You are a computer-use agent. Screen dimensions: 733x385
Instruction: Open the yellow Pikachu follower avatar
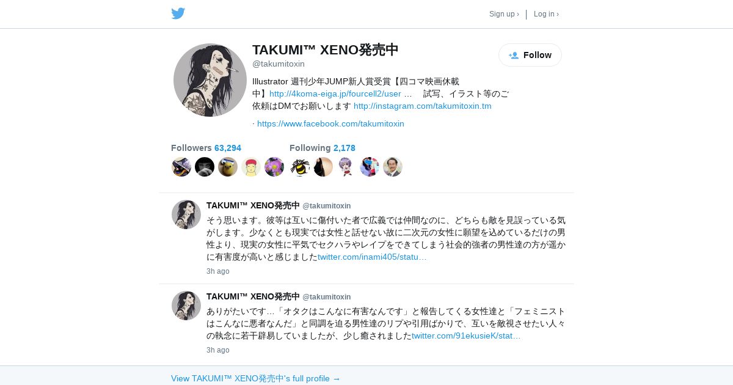(228, 167)
